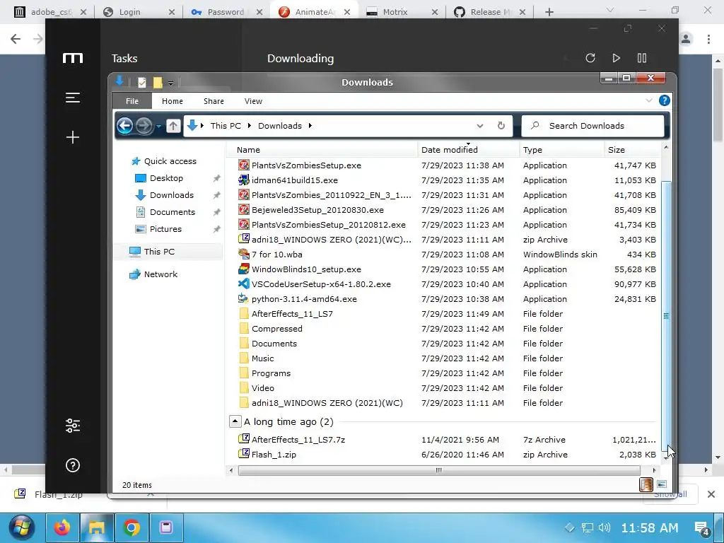Open the Home ribbon tab

173,101
